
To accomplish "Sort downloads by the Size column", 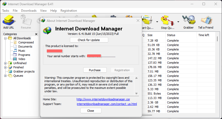I will pyautogui.click(x=156, y=35).
